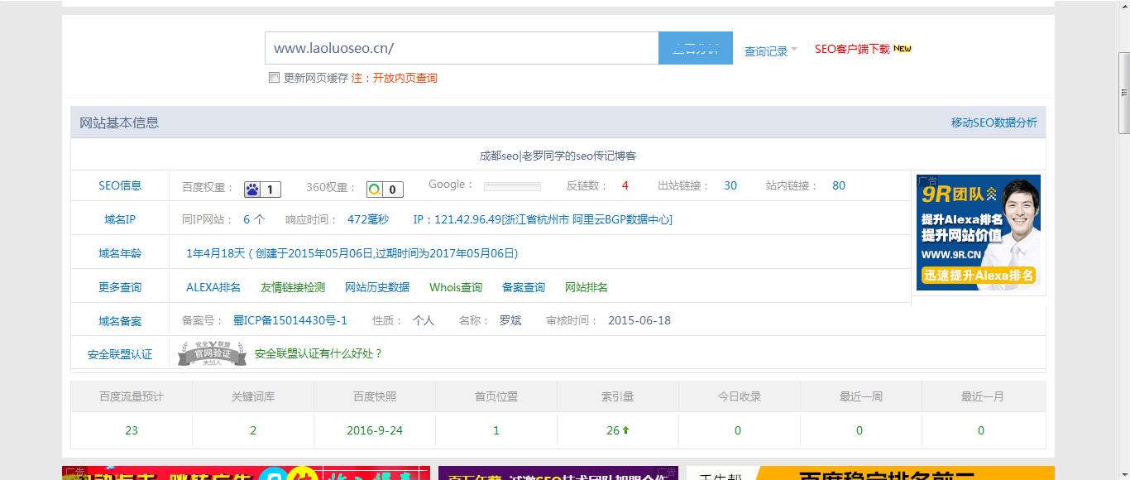This screenshot has height=480, width=1130.
Task: Click the 9R团队 Alexa ranking ad banner
Action: pyautogui.click(x=979, y=233)
